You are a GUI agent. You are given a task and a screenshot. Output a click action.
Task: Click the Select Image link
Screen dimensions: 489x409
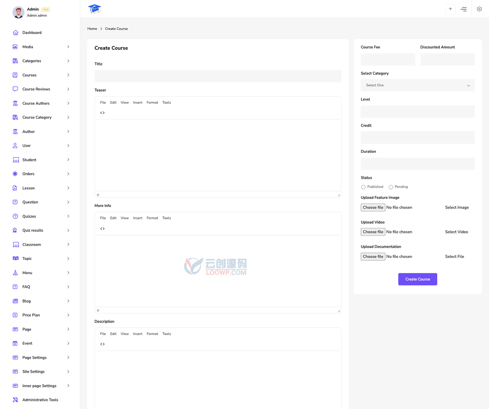coord(457,207)
